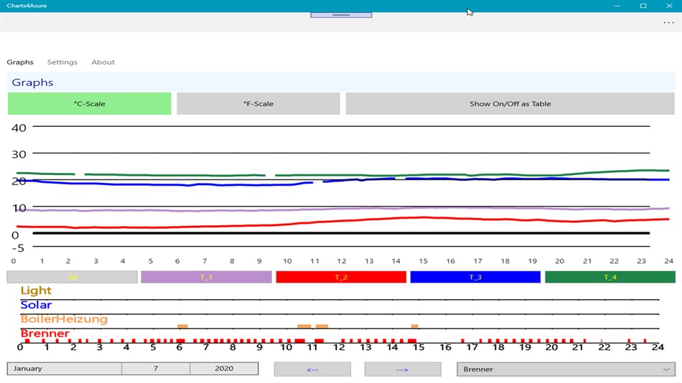Select the °C-Scale button
Image resolution: width=682 pixels, height=383 pixels.
[90, 103]
